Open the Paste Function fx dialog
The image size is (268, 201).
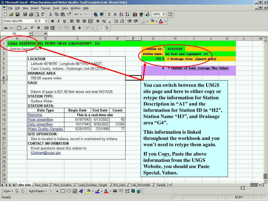pos(115,14)
